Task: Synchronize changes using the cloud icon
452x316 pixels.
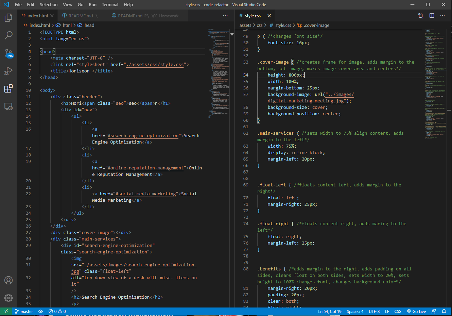Action: 40,311
